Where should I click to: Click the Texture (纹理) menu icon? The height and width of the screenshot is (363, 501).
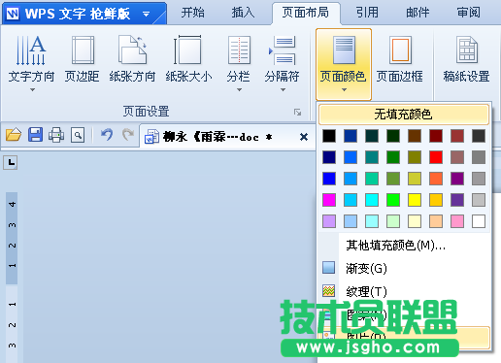pyautogui.click(x=329, y=290)
